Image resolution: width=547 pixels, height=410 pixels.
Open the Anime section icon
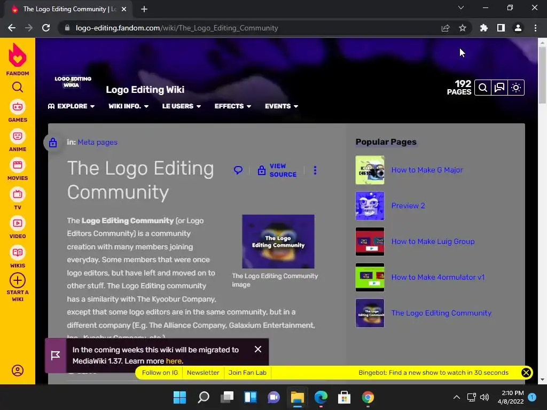pyautogui.click(x=18, y=136)
